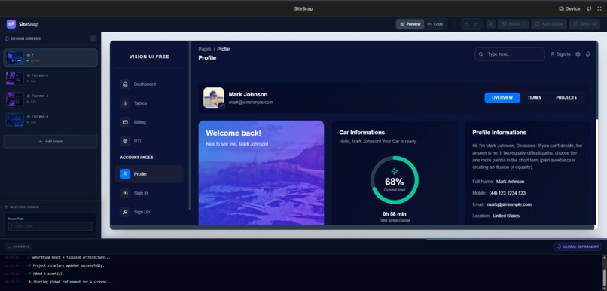Click Mark Johnson's avatar photo
607x291 pixels.
214,98
